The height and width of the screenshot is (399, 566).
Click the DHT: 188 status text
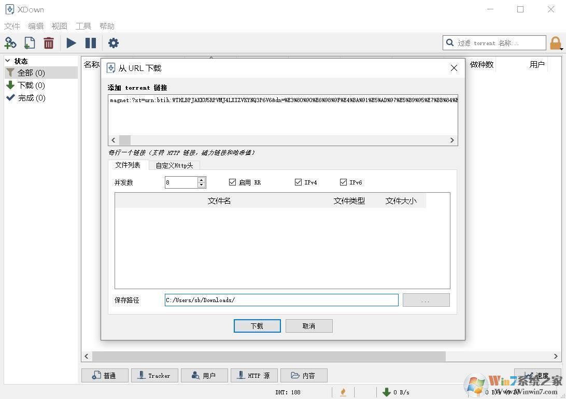coord(288,392)
